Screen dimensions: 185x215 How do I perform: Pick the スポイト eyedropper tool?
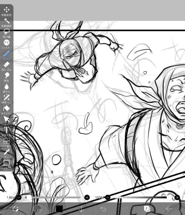(x=6, y=154)
